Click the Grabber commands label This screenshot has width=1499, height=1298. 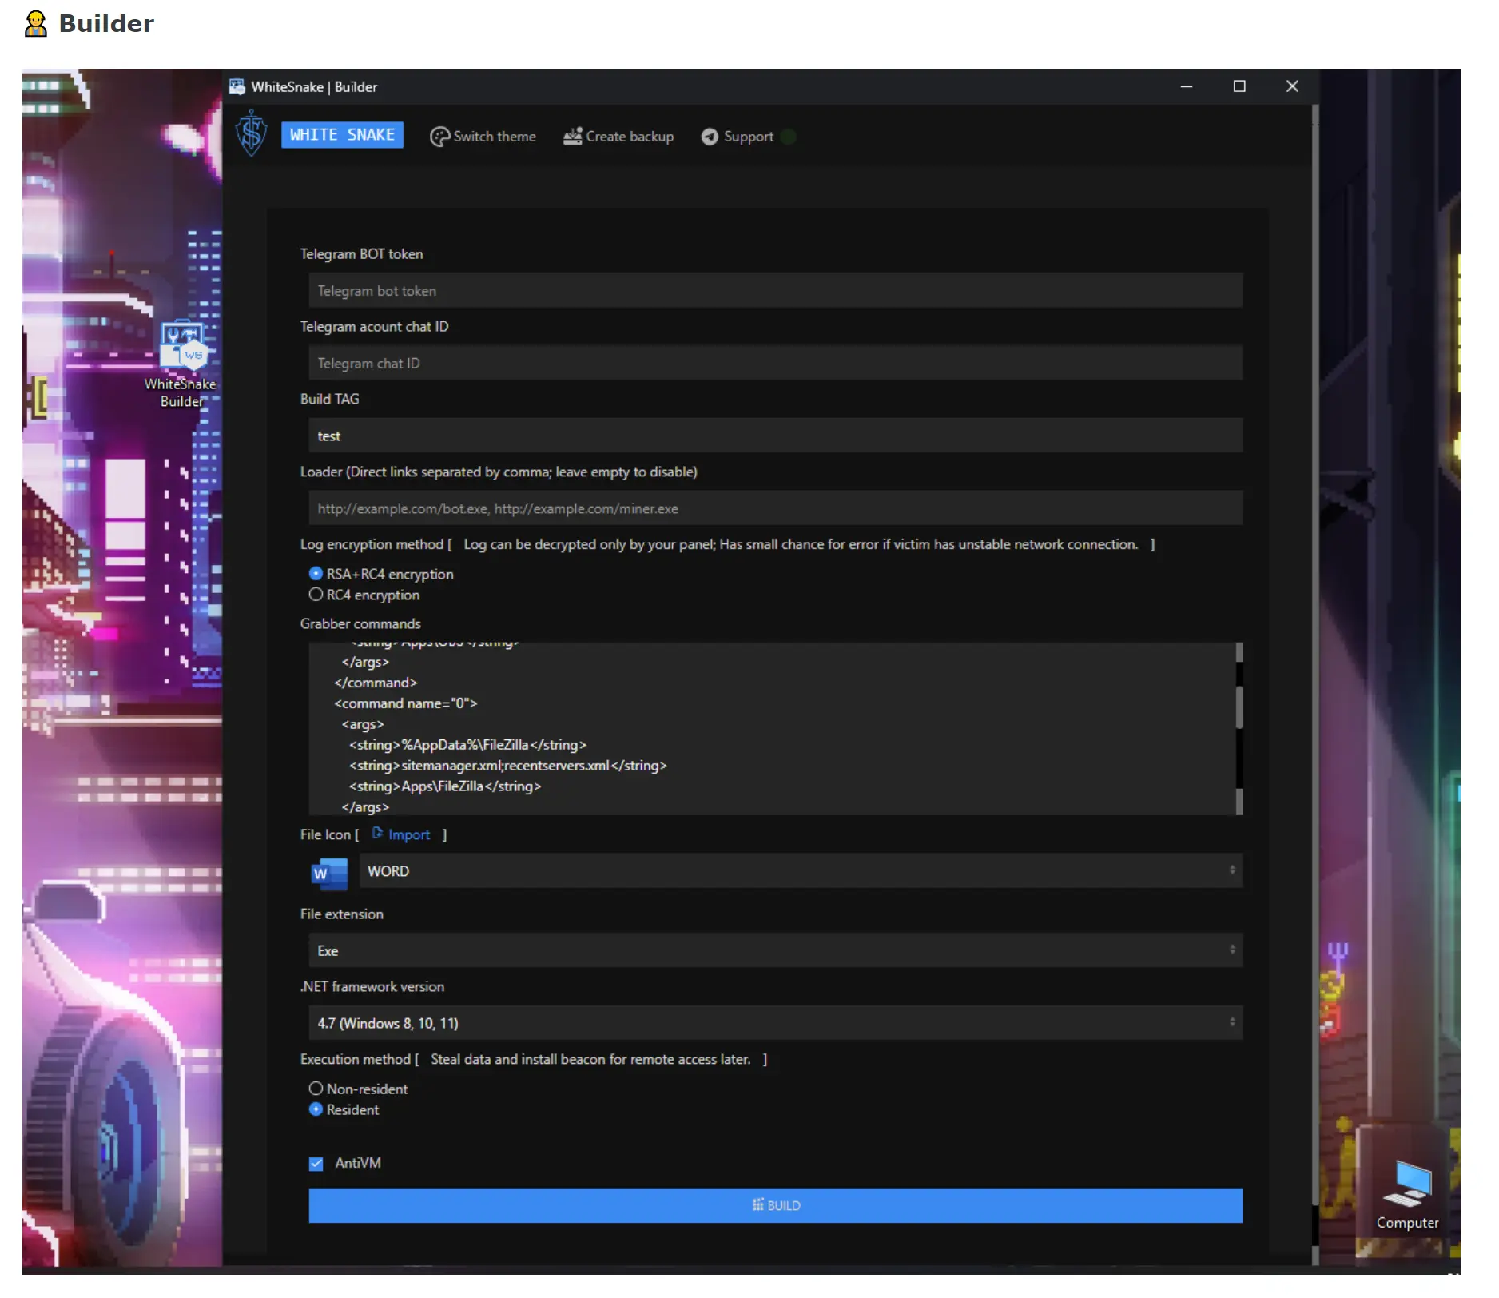pyautogui.click(x=360, y=624)
